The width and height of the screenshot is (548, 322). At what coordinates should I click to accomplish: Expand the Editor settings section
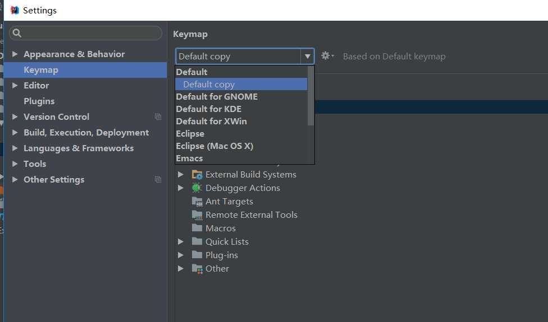pos(15,85)
